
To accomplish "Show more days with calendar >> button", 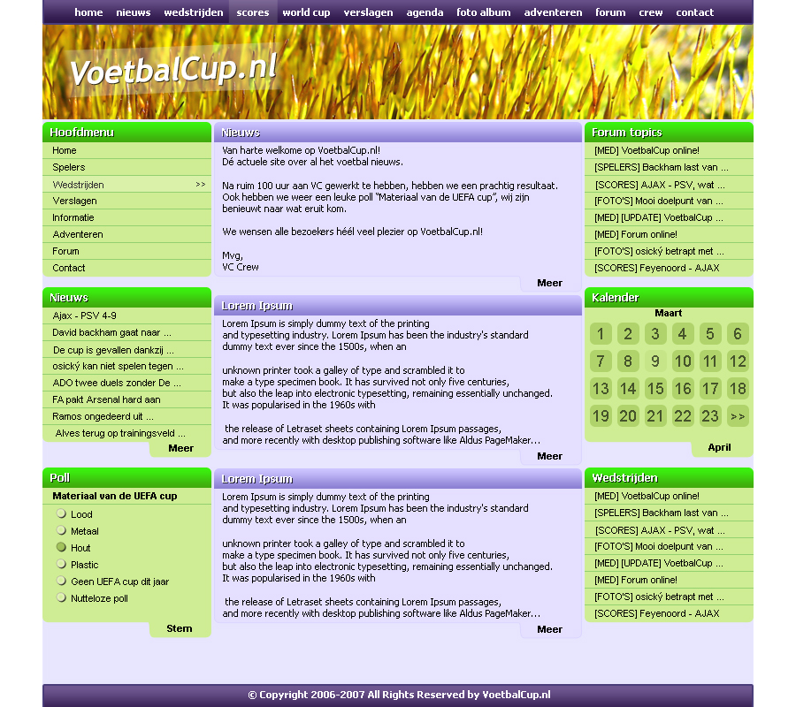I will tap(738, 416).
